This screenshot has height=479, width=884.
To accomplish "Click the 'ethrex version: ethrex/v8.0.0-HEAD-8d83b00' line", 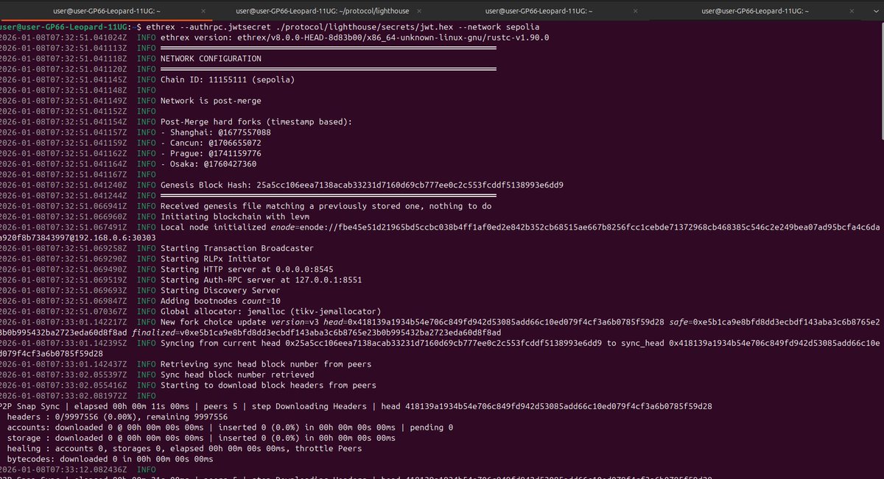I will click(354, 37).
